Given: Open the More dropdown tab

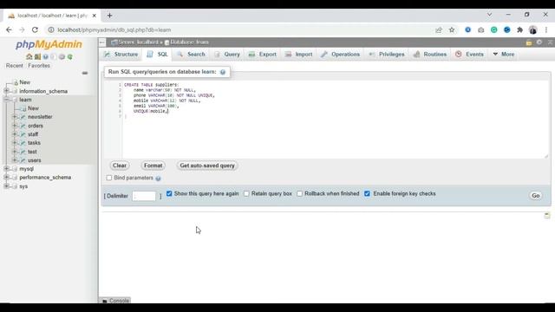Looking at the screenshot, I should 504,54.
